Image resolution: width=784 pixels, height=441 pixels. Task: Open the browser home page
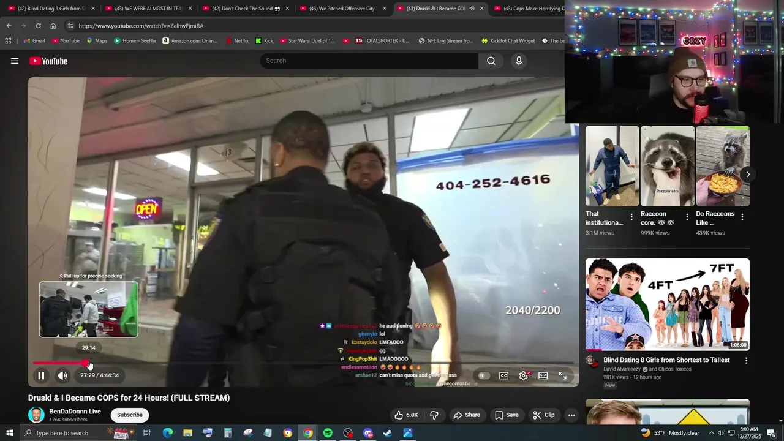pos(53,26)
